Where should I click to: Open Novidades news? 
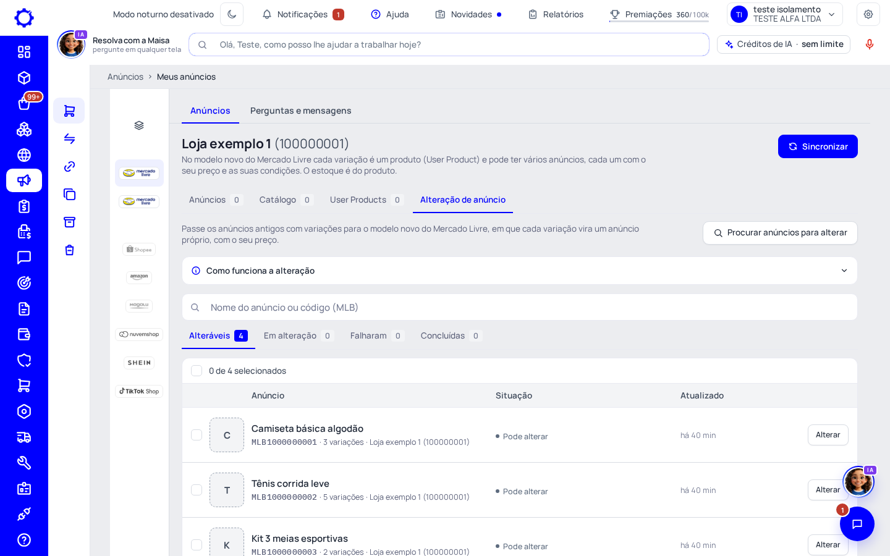pyautogui.click(x=468, y=14)
